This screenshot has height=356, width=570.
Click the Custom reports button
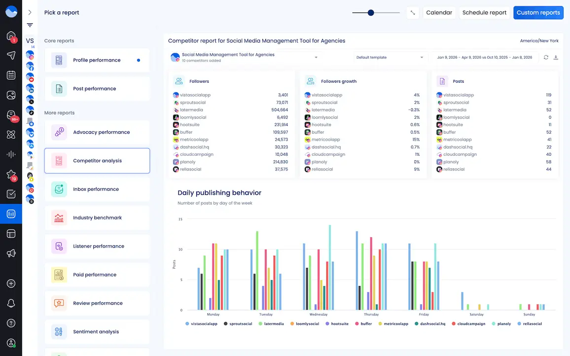[x=538, y=12]
